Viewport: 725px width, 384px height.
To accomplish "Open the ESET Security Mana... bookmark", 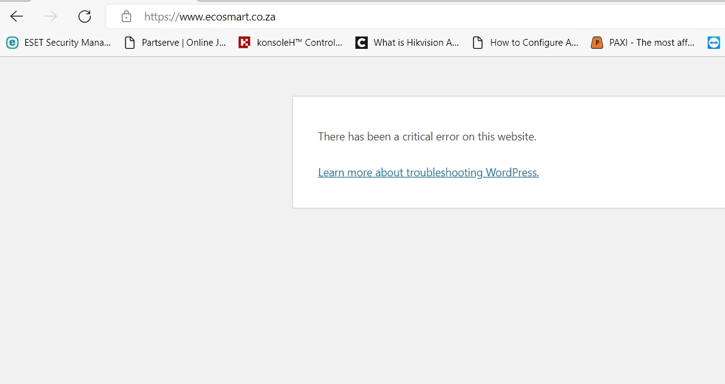I will (x=59, y=43).
